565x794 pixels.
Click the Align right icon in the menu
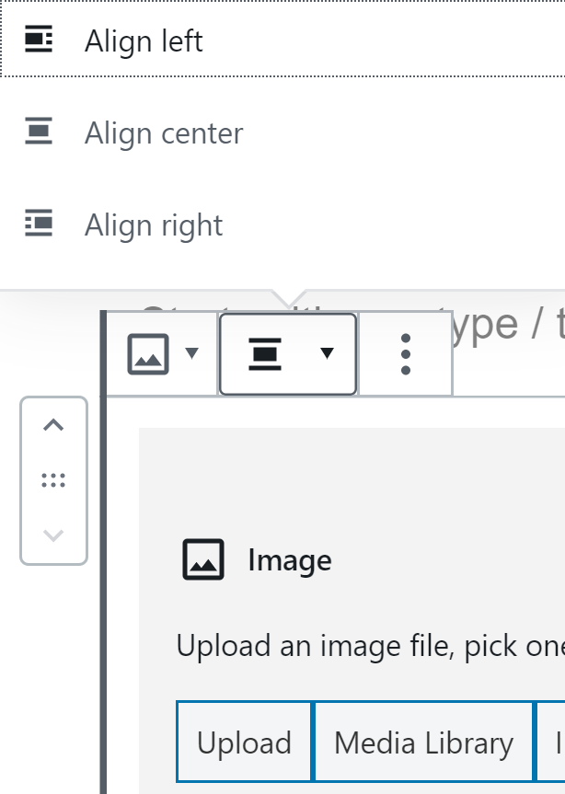coord(39,223)
